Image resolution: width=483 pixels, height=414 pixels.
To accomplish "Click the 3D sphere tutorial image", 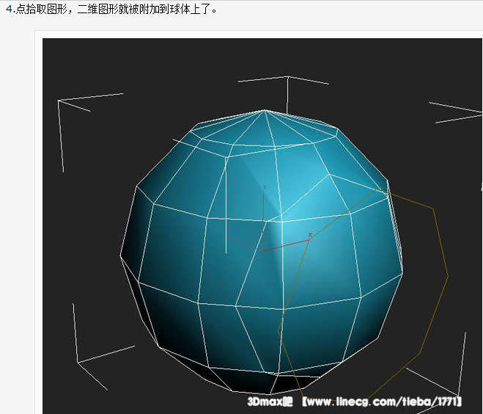I will (x=262, y=226).
